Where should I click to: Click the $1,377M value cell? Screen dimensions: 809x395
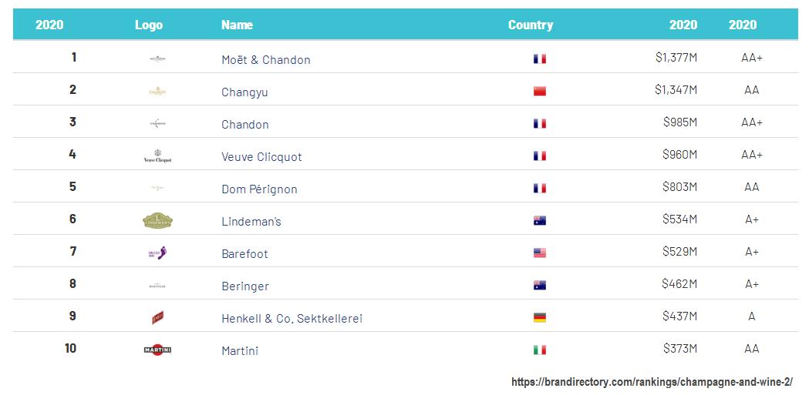pos(676,57)
